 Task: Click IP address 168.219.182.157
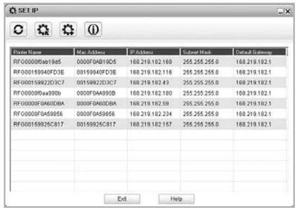(151, 124)
